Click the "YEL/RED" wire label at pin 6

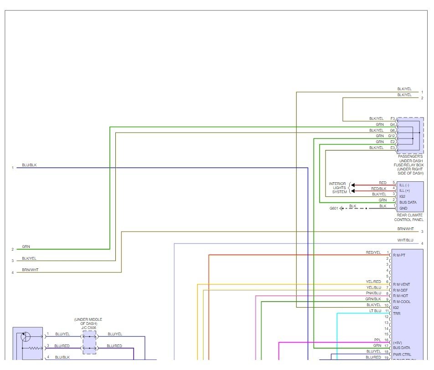tap(373, 282)
